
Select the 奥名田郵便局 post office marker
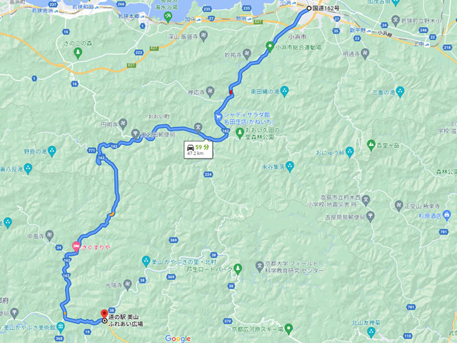(x=135, y=134)
